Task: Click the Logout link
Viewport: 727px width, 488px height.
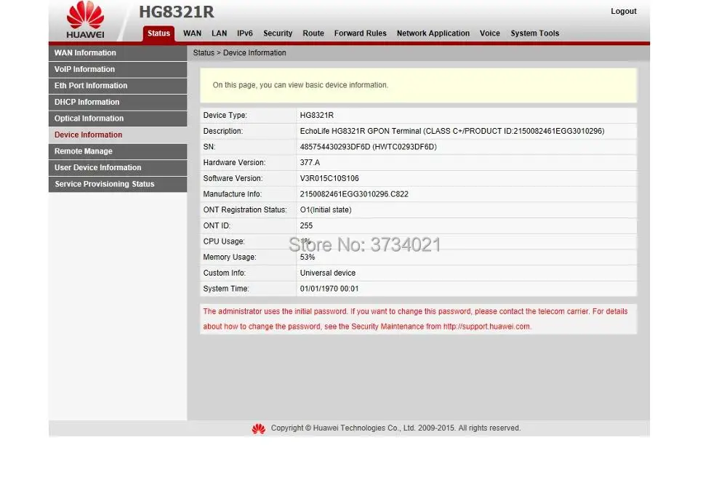Action: [x=624, y=11]
